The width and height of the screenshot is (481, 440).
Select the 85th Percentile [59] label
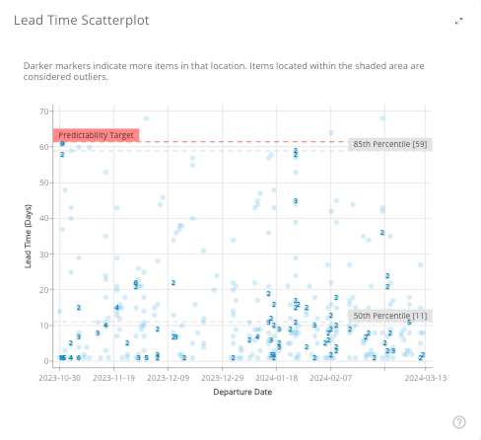tap(390, 144)
